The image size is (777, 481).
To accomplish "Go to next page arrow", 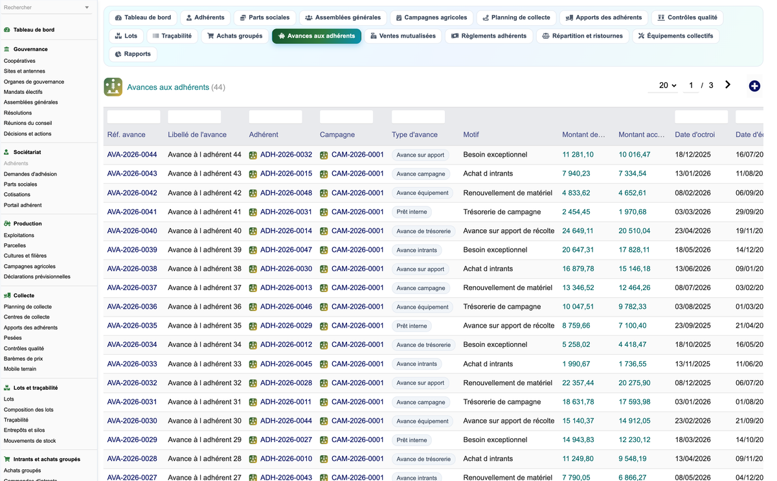I will (x=728, y=85).
